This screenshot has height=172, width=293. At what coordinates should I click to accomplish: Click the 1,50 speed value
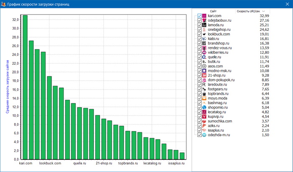265,135
